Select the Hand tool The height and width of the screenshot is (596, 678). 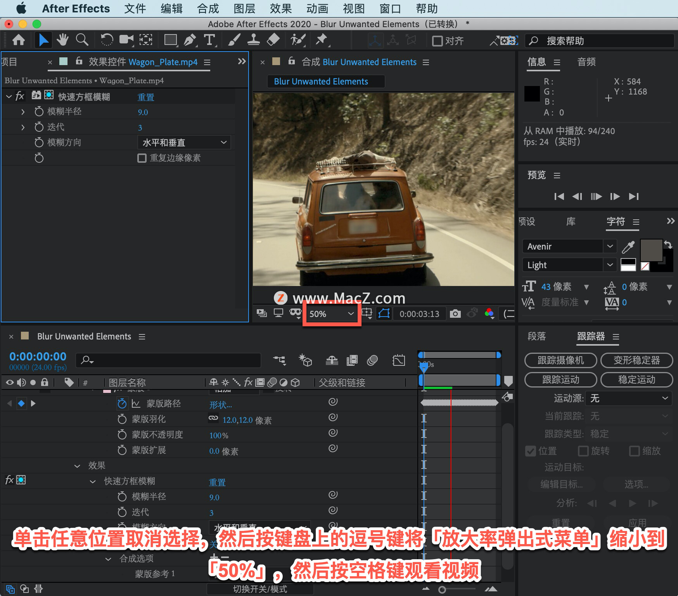(x=62, y=40)
